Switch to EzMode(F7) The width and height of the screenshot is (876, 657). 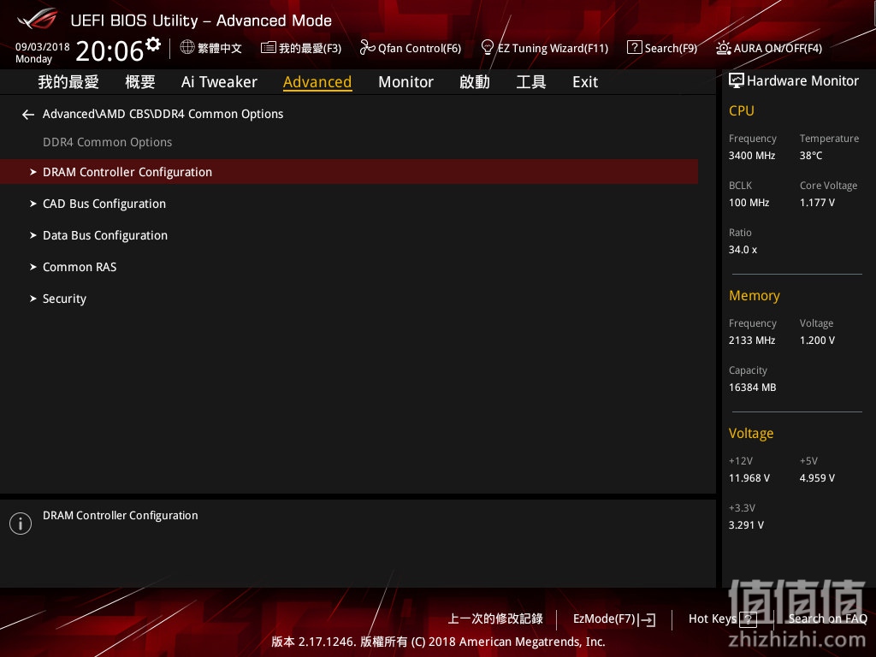click(605, 619)
